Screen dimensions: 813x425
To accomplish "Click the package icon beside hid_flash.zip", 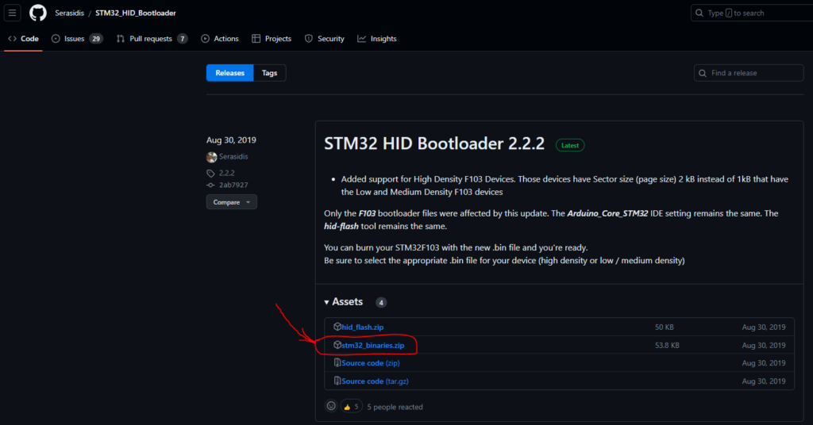I will (337, 327).
